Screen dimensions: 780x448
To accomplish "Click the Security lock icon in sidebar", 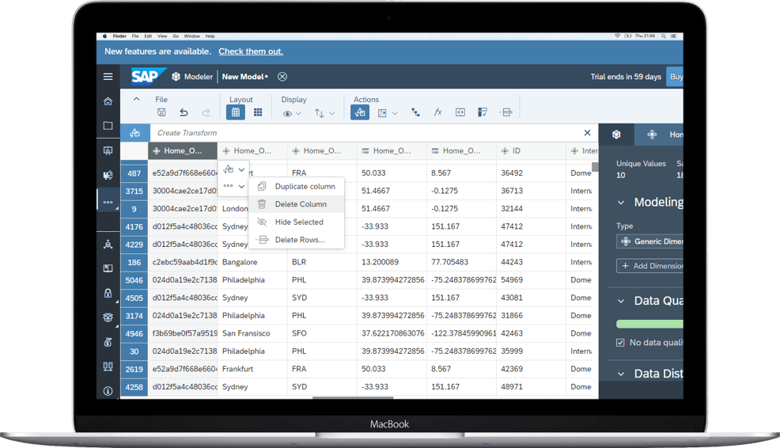I will click(x=108, y=293).
